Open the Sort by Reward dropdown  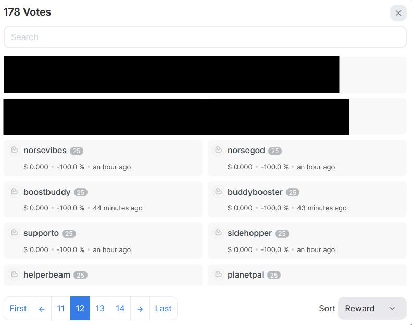(x=372, y=308)
